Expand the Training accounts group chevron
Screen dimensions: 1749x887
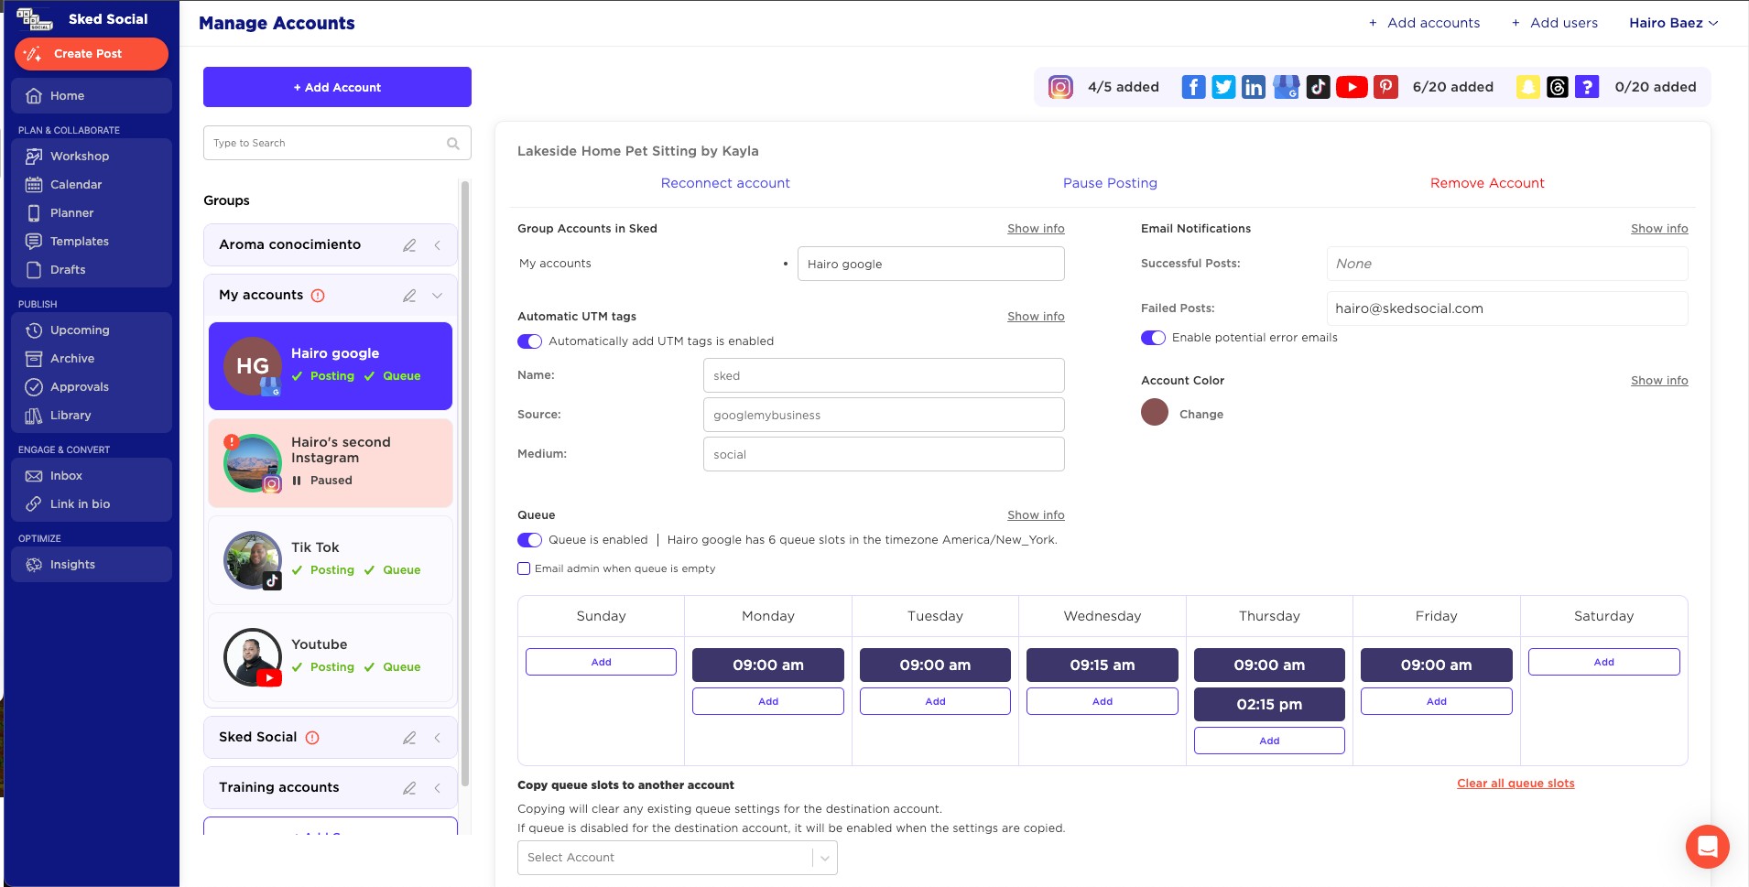pos(438,788)
